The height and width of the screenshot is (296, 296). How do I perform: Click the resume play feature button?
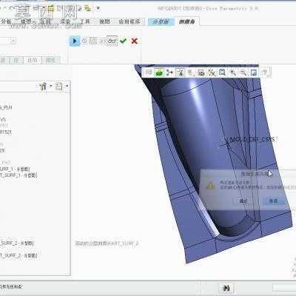pyautogui.click(x=75, y=41)
